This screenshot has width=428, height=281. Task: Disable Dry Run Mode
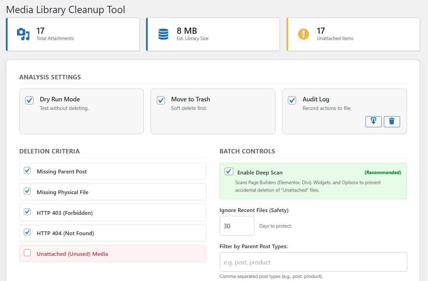(x=29, y=100)
